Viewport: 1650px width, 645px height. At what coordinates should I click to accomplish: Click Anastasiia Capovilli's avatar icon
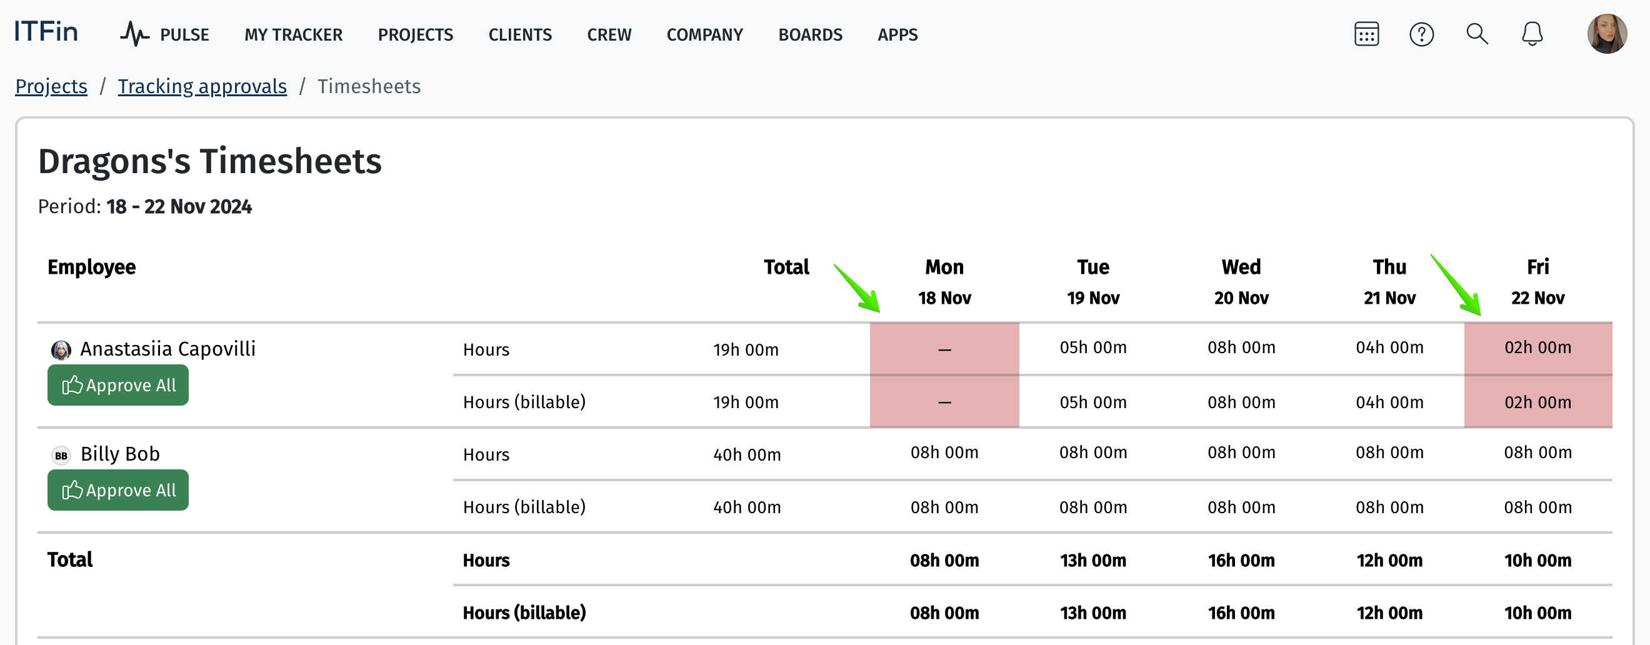click(x=61, y=350)
